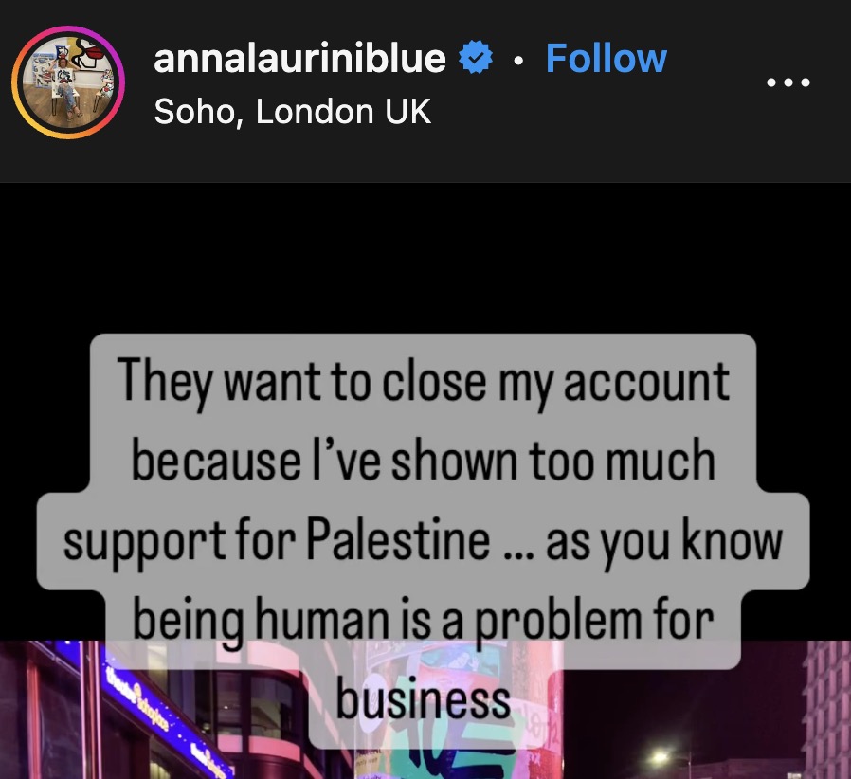Click the blue verified badge icon
The height and width of the screenshot is (779, 851).
pyautogui.click(x=476, y=58)
